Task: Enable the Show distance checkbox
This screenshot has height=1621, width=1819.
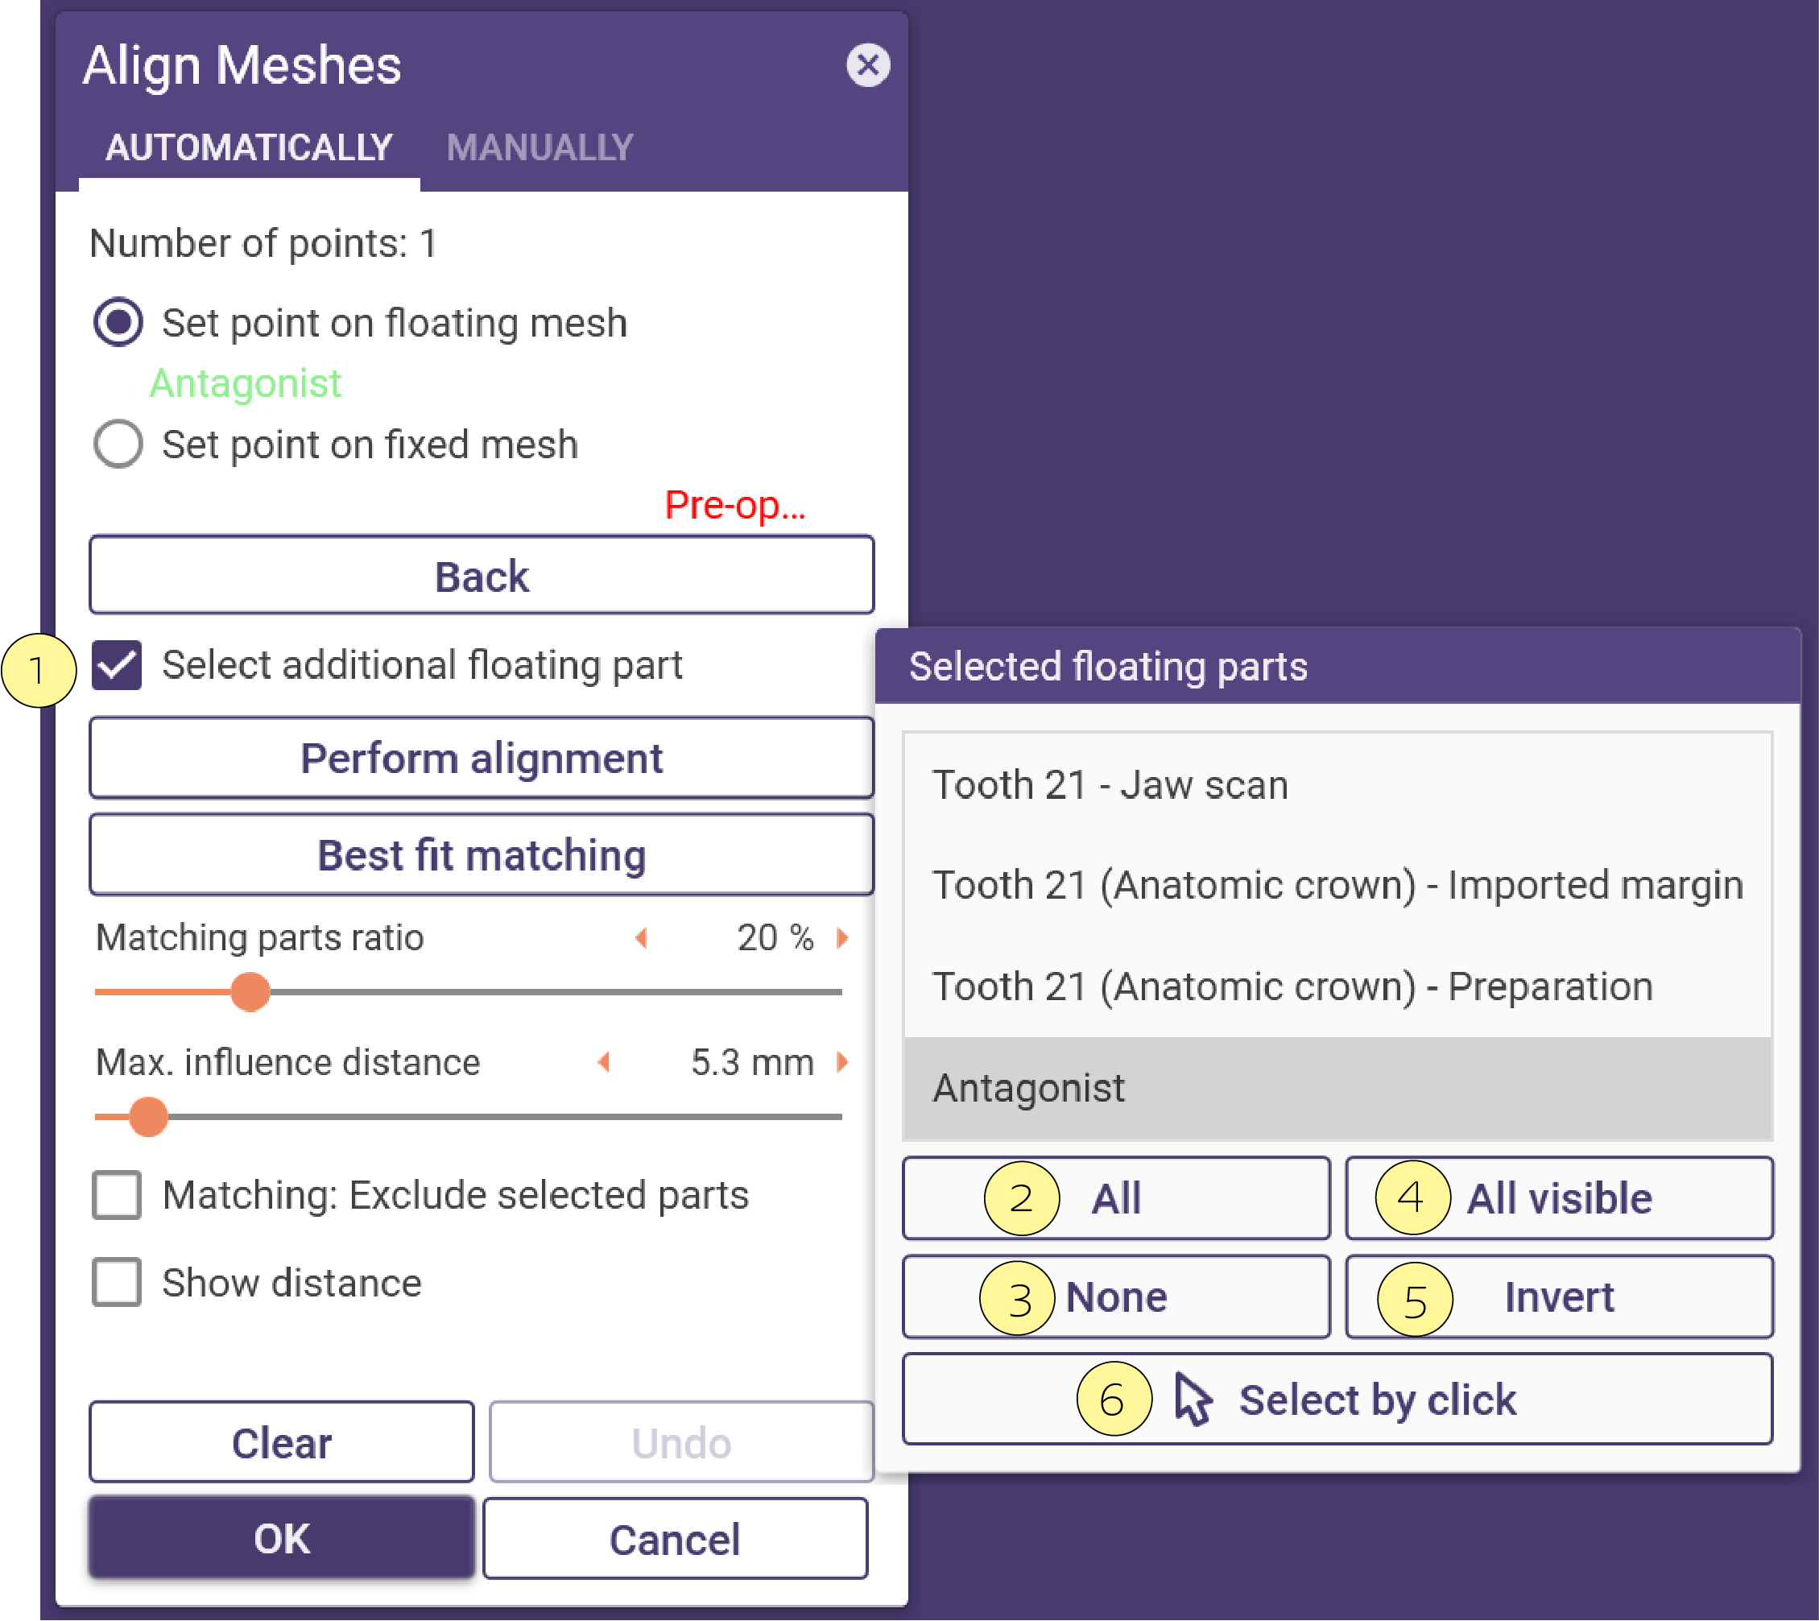Action: [x=117, y=1282]
